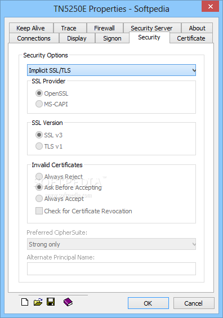Open the Display tab
223x318 pixels.
coord(77,38)
